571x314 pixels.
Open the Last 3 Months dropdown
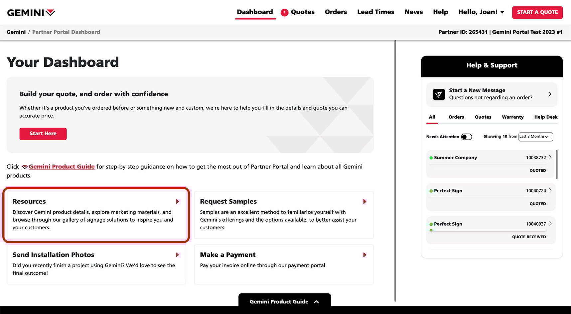(535, 137)
